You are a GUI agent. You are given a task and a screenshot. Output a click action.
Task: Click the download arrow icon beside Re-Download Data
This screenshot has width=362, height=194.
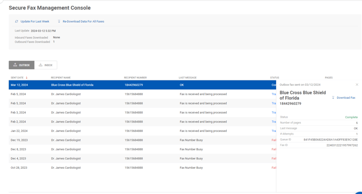point(59,21)
